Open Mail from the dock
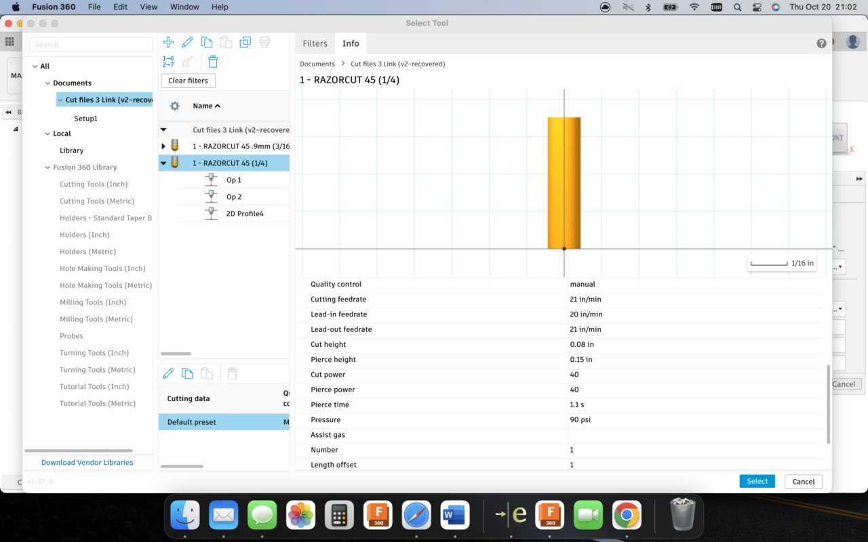 click(x=223, y=515)
